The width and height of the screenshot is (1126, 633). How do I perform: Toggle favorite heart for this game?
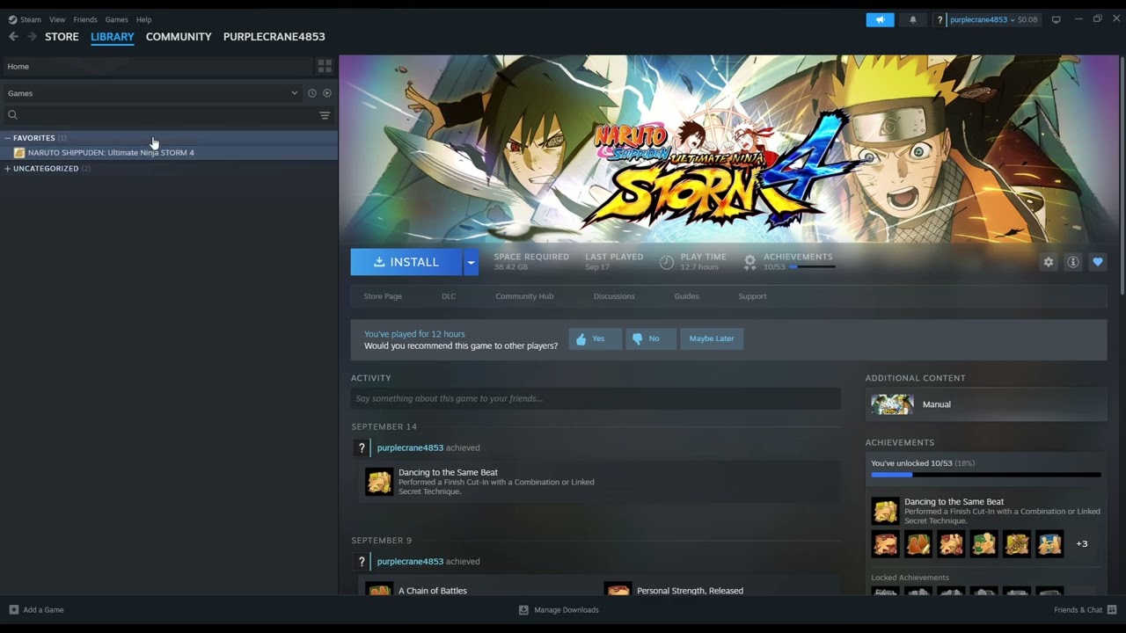pyautogui.click(x=1098, y=262)
